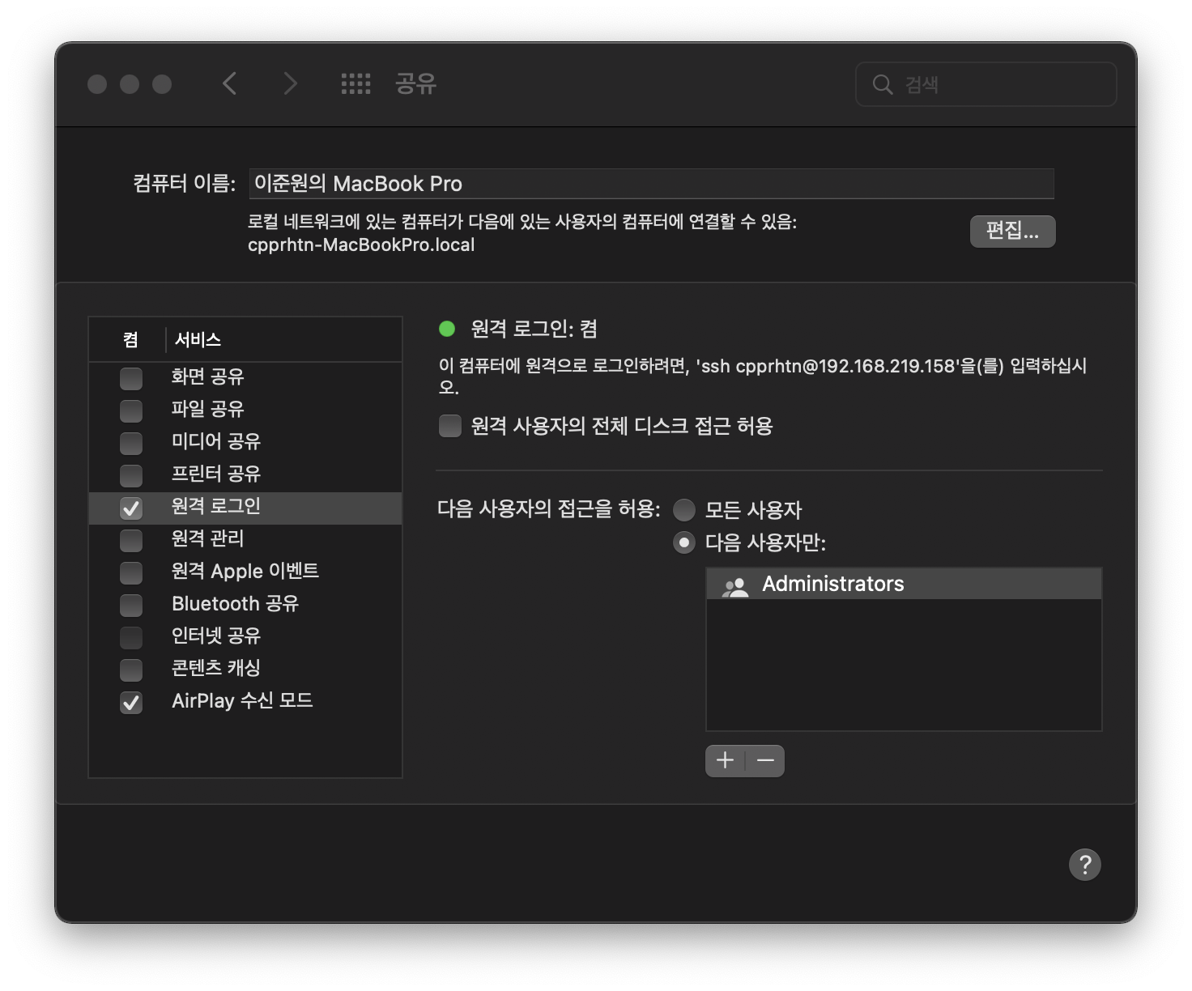Viewport: 1192px width, 991px height.
Task: Add a user with the plus button
Action: point(725,760)
